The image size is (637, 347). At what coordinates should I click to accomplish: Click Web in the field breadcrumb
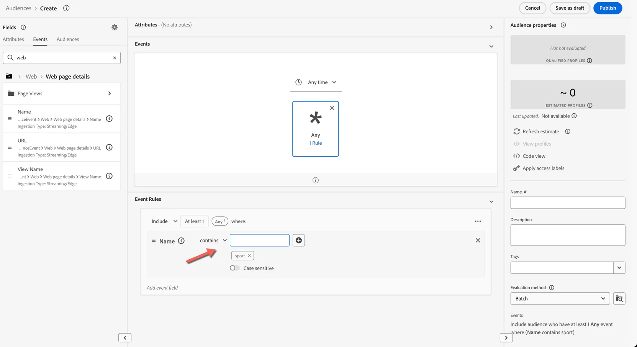click(31, 77)
